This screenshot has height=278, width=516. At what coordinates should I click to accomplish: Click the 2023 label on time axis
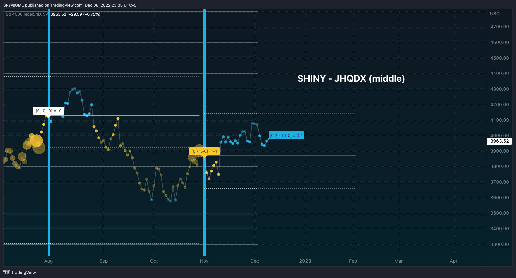click(305, 261)
